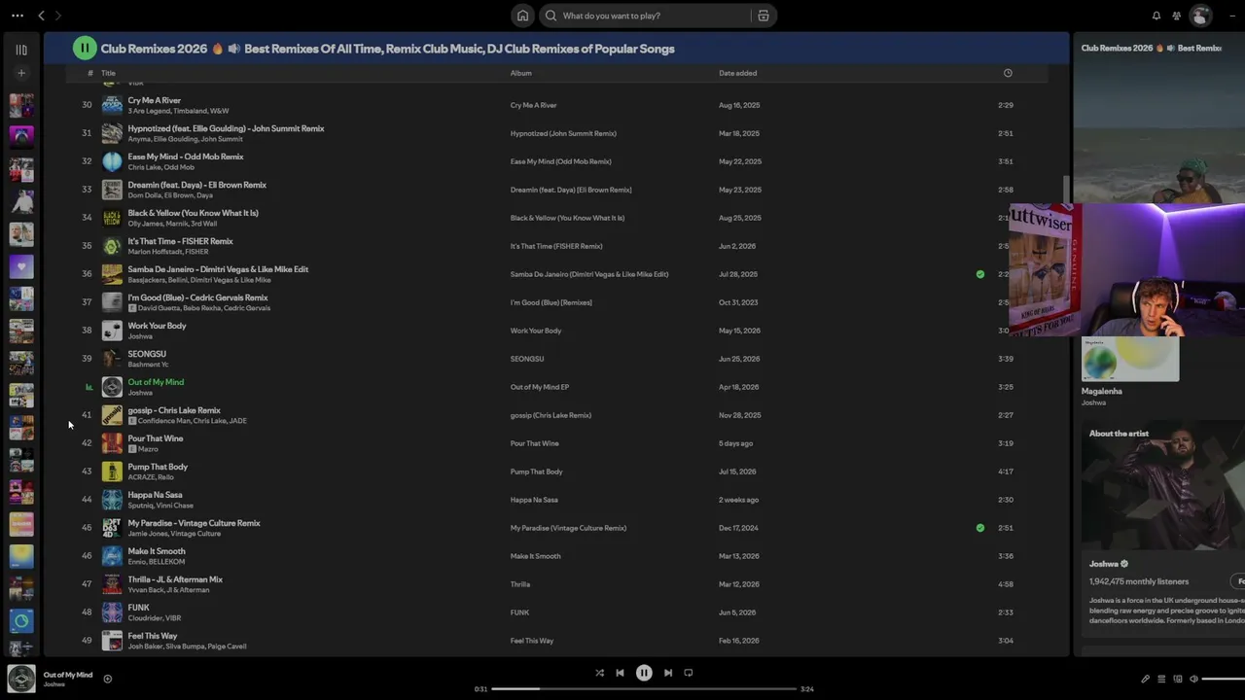Viewport: 1245px width, 700px height.
Task: Open the notifications bell
Action: [1156, 16]
